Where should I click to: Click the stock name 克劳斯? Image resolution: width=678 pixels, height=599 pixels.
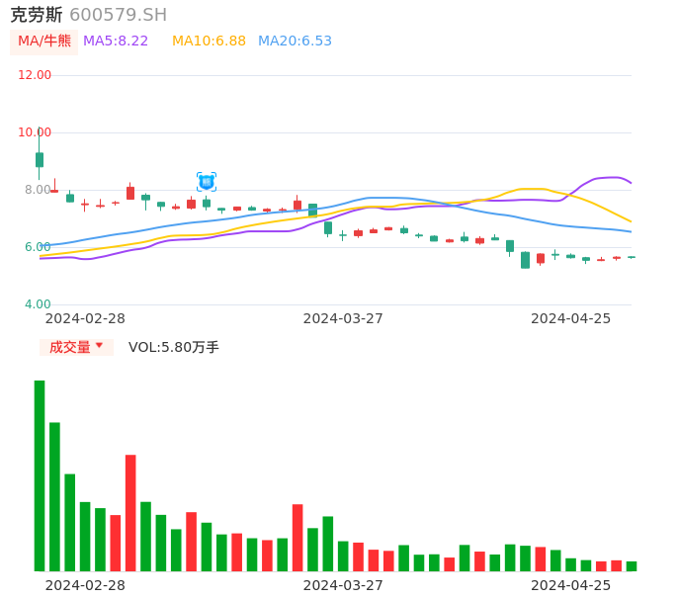tap(37, 15)
